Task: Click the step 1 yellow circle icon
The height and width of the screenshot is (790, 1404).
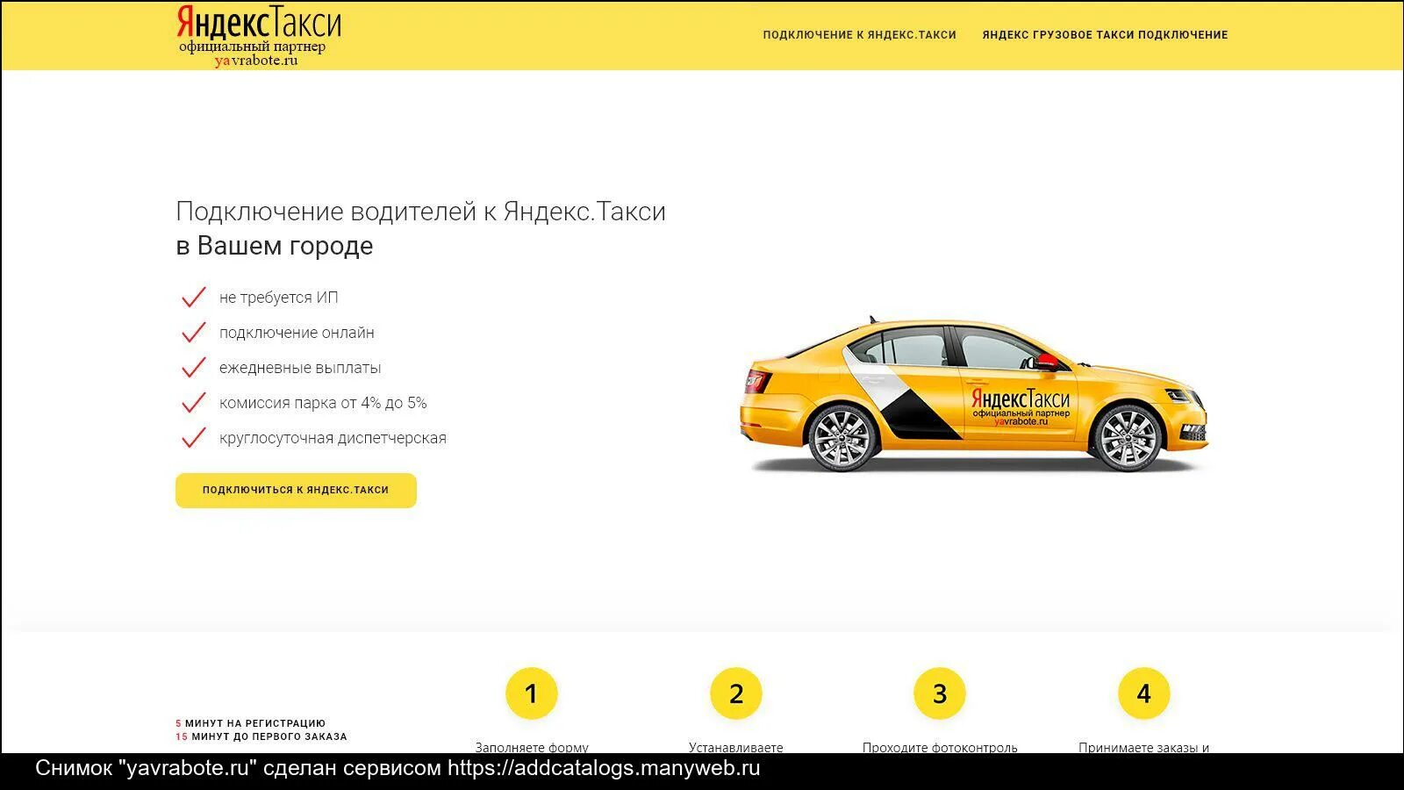Action: 531,693
